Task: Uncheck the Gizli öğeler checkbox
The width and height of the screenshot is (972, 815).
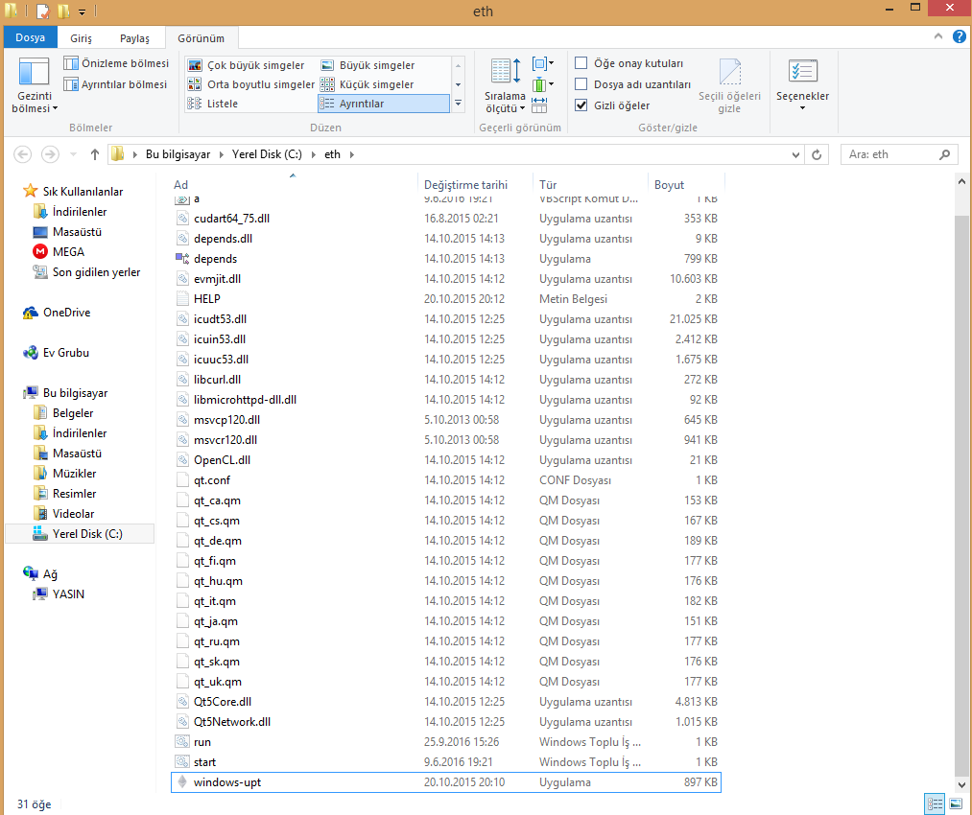Action: point(581,105)
